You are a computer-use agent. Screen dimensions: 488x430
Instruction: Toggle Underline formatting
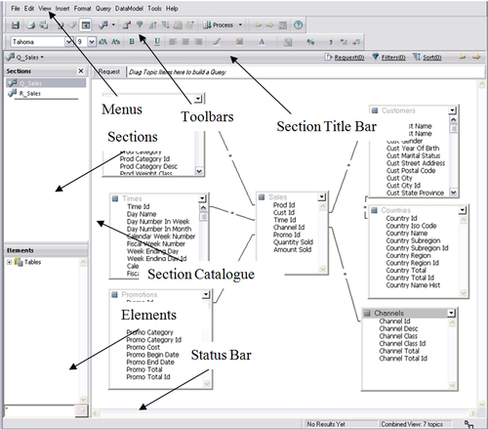(157, 42)
